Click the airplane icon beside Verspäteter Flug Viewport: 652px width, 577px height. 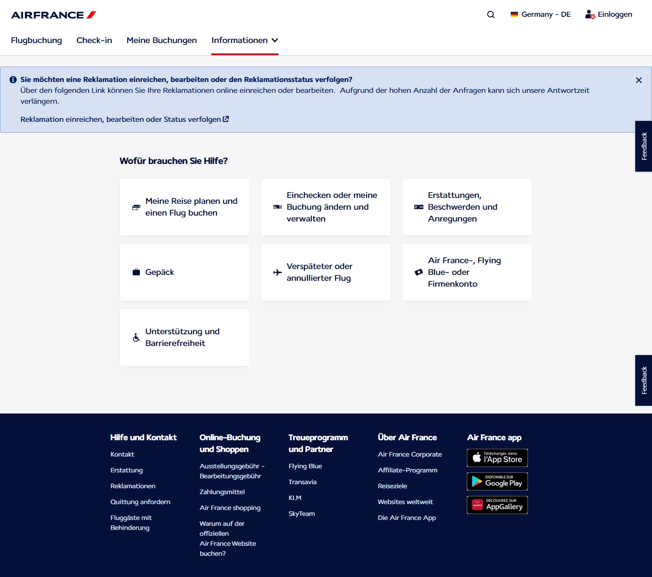[278, 272]
